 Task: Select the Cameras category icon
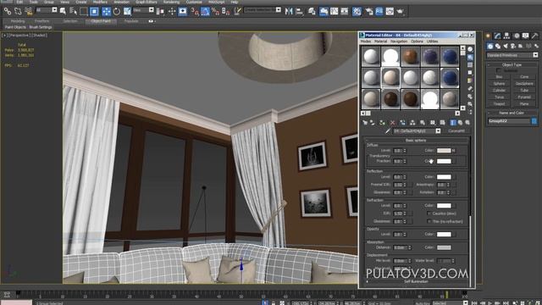(x=513, y=46)
